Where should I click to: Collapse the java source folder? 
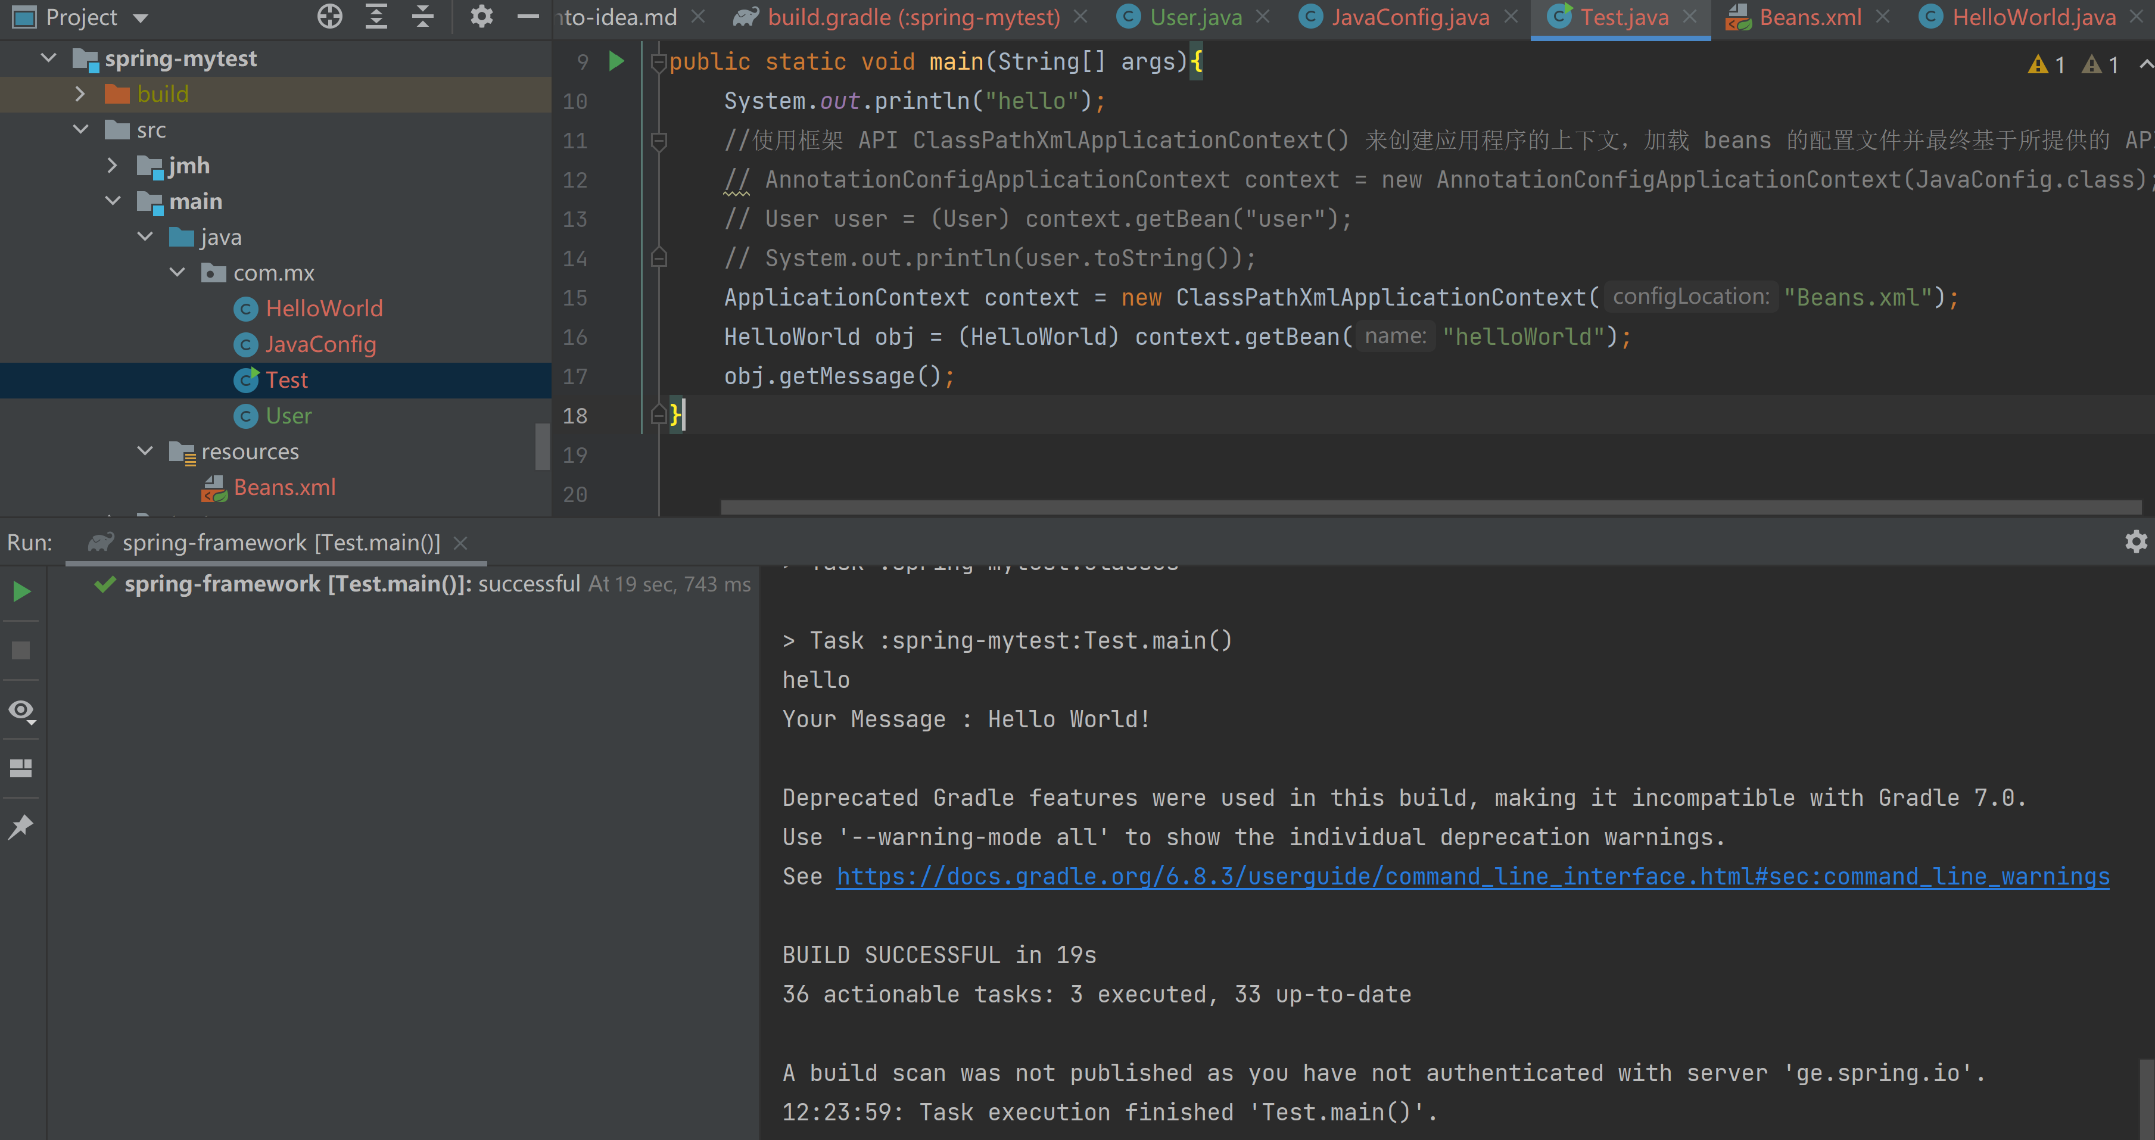(x=145, y=236)
